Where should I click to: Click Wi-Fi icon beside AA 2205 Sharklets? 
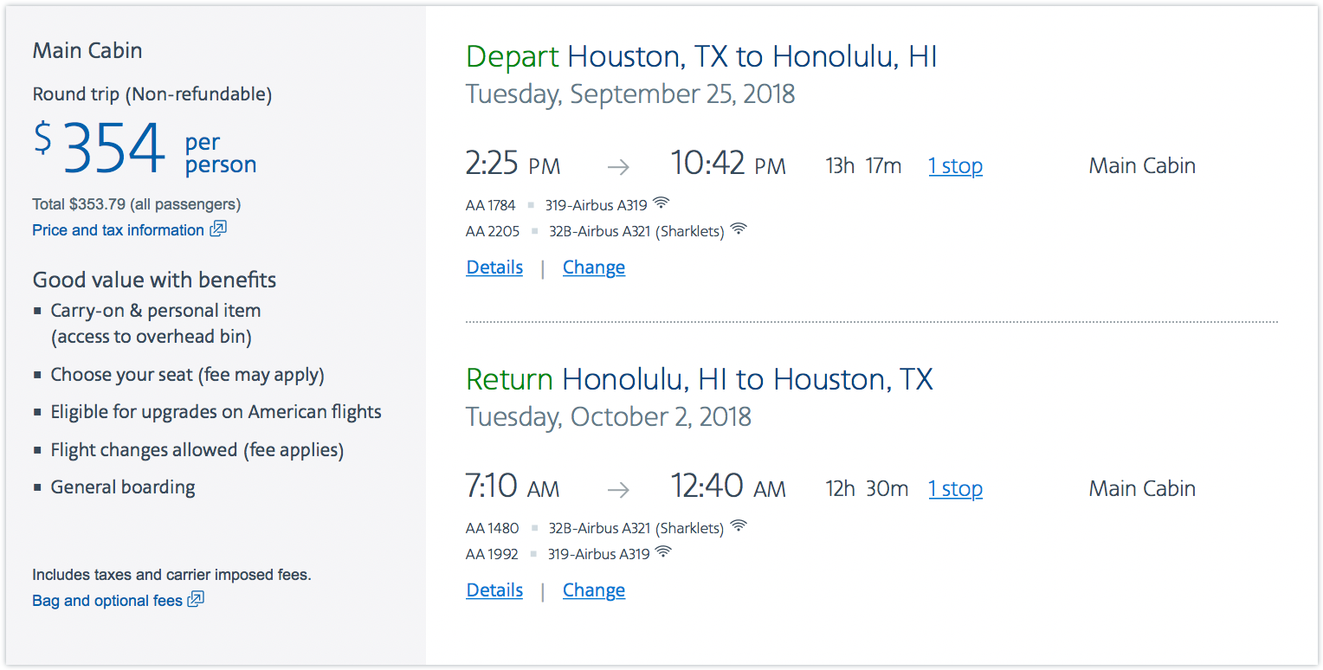click(x=739, y=230)
